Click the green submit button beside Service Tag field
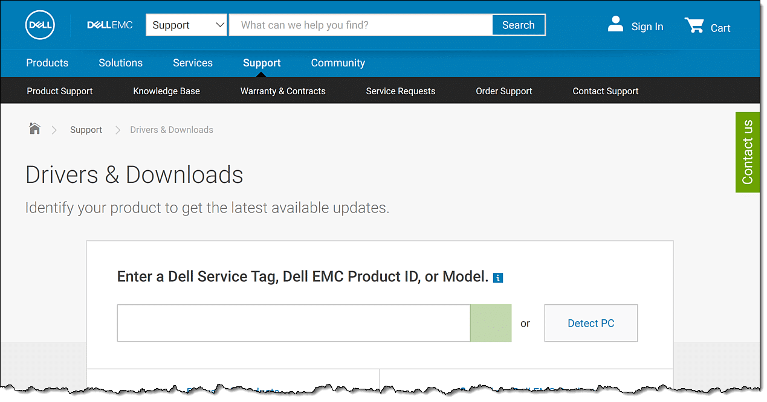The image size is (767, 402). tap(490, 324)
